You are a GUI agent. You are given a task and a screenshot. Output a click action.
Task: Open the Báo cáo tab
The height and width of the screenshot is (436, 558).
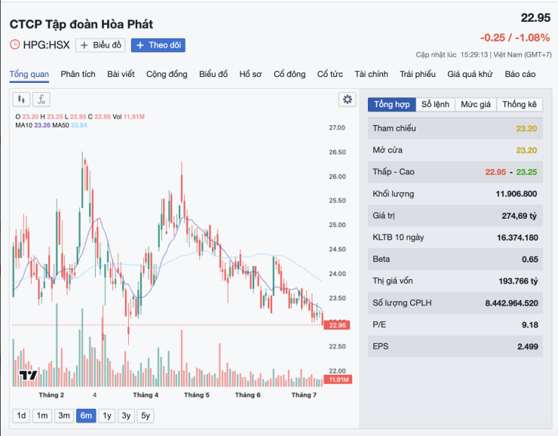pos(520,74)
